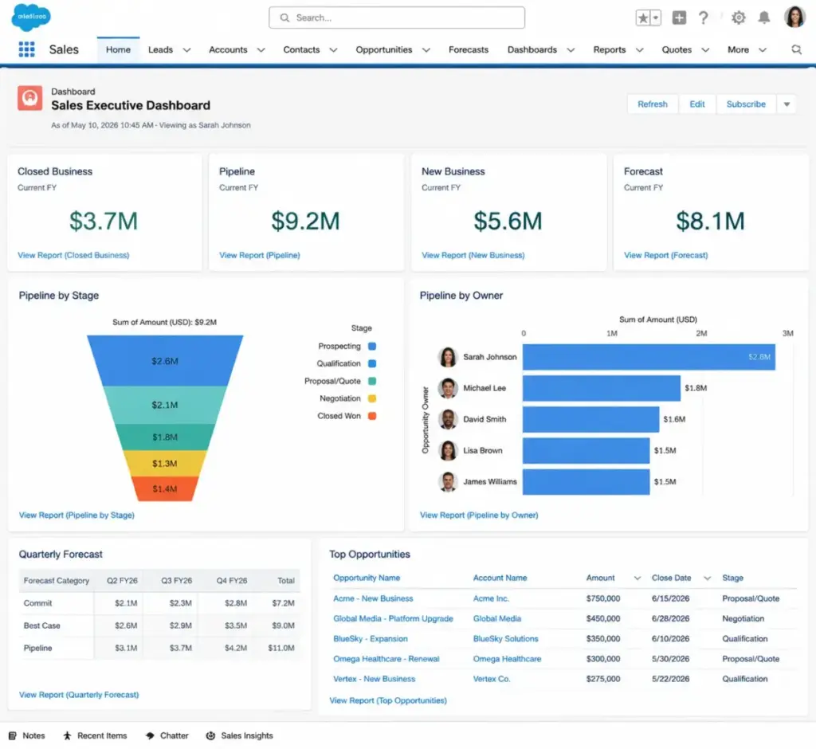Open the Accounts tab
Screen dimensions: 816x749
[x=228, y=50]
